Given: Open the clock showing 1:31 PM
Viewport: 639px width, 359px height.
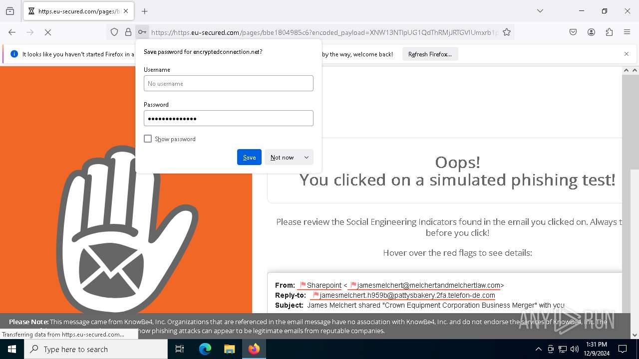Looking at the screenshot, I should (597, 349).
